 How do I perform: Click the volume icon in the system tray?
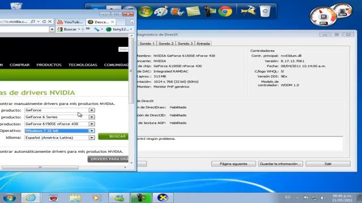[x=322, y=198]
